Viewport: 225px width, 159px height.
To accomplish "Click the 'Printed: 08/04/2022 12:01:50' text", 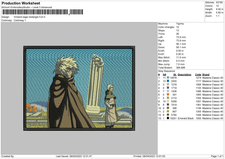I will (149, 156).
